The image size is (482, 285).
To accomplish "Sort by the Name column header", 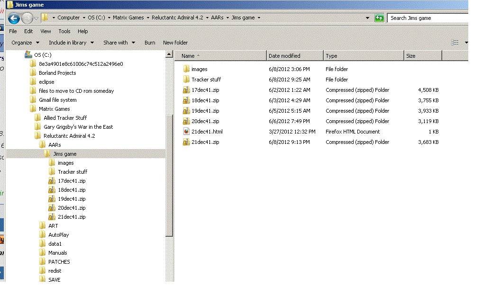I will coord(220,56).
